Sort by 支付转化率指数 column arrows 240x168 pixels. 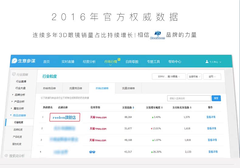[x=191, y=108]
